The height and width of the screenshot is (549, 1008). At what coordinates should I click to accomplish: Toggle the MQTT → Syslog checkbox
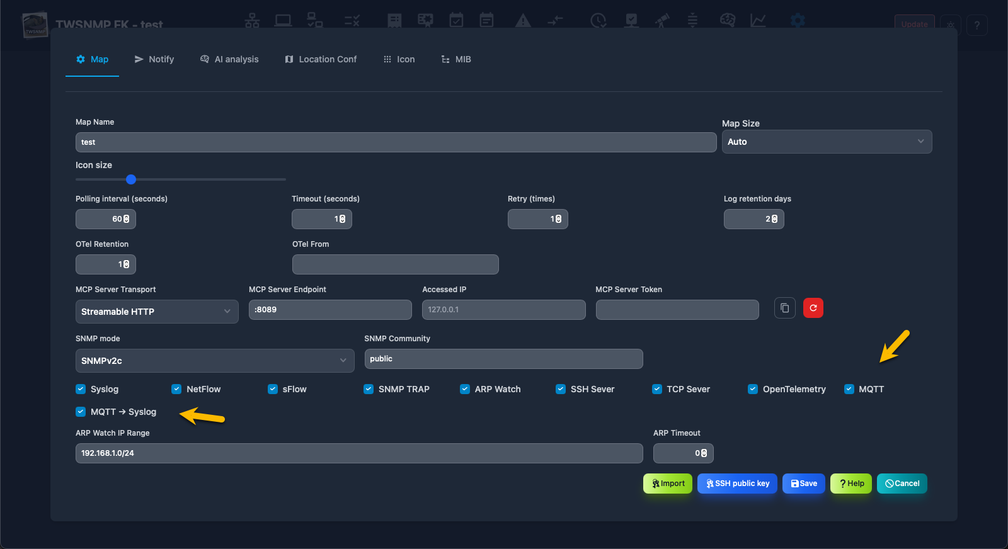click(x=81, y=412)
